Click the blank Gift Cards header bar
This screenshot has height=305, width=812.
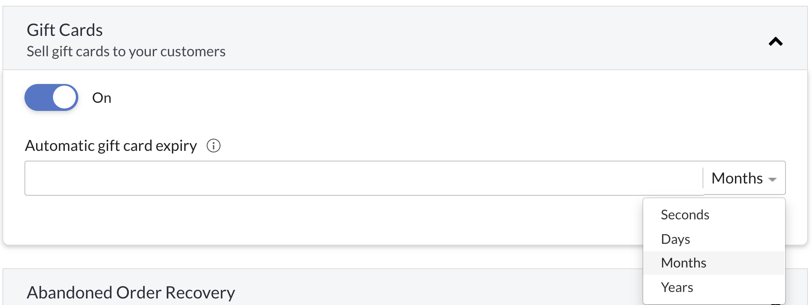click(489, 38)
